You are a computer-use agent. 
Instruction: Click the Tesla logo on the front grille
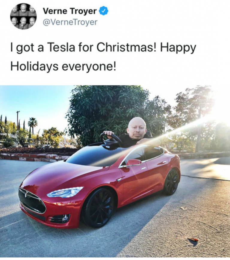(26, 194)
